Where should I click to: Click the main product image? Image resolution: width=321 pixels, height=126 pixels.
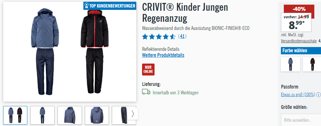[x=70, y=52]
